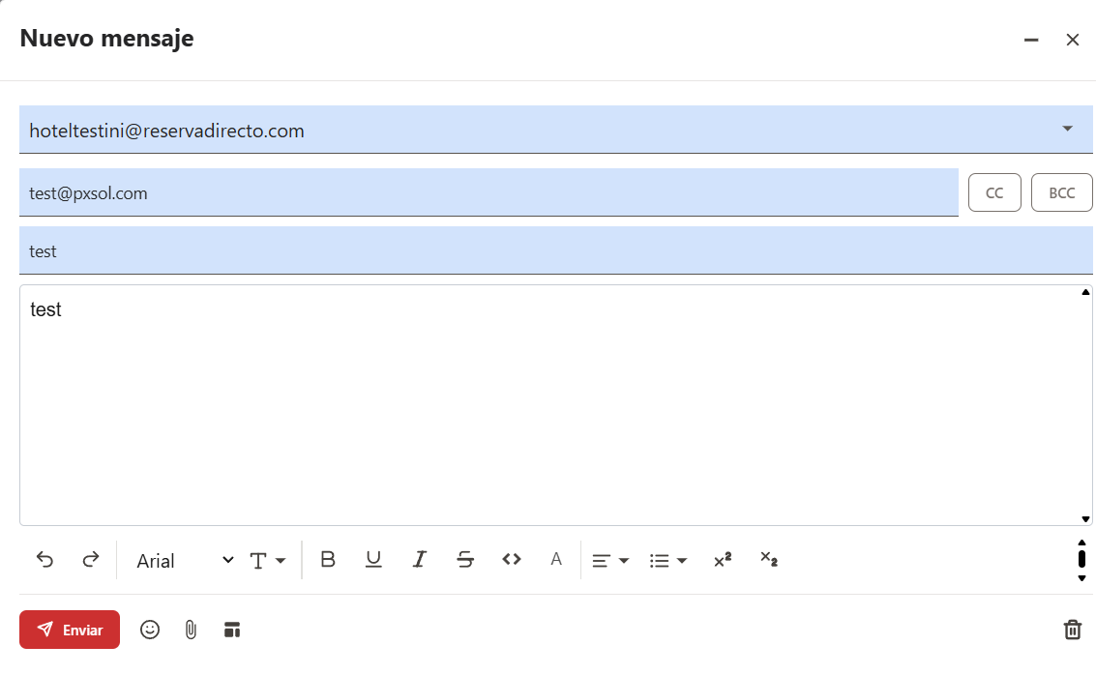Open the Arial font family dropdown
This screenshot has width=1096, height=675.
tap(185, 561)
